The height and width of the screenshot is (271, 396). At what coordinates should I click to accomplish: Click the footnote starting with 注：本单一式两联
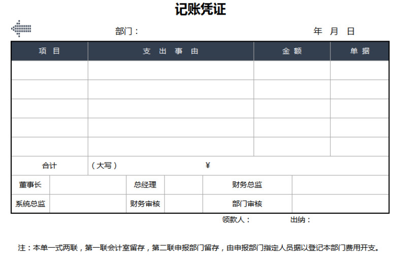(199, 248)
